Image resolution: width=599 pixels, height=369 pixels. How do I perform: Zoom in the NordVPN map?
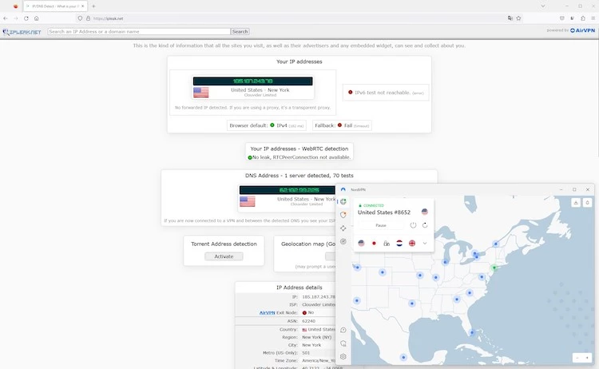point(587,358)
